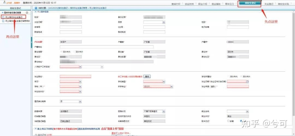The image size is (295, 136).
Task: Select 网上高校毕业生登记 in left tree
Action: [14, 17]
